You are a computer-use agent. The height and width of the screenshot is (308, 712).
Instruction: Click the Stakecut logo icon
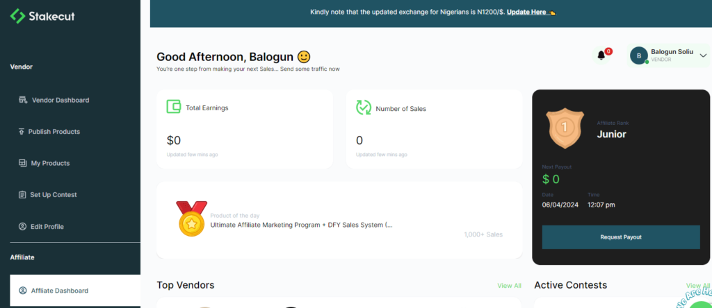[x=17, y=16]
